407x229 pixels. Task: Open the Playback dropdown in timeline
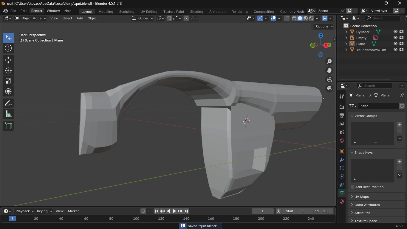point(24,211)
